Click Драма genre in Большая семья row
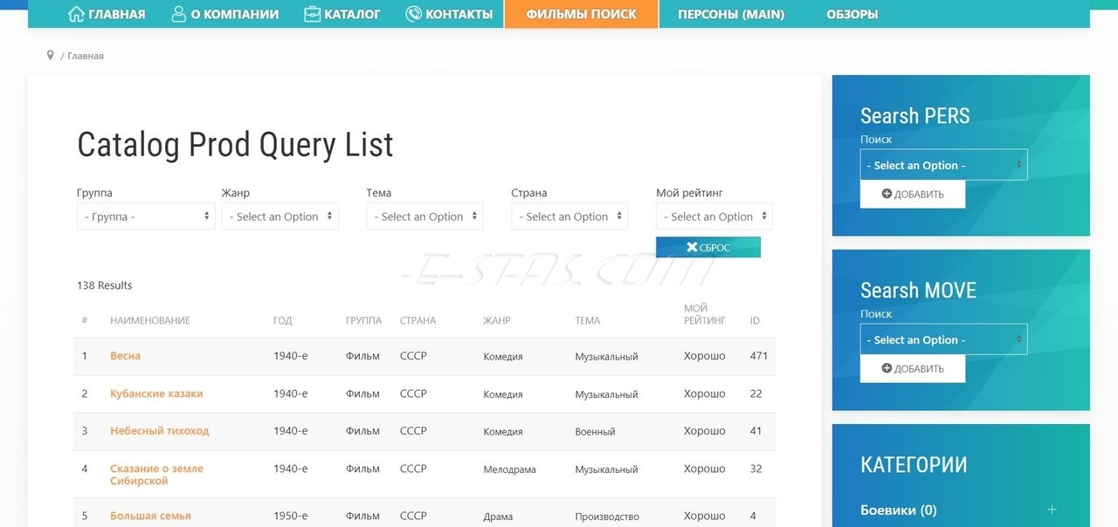1118x527 pixels. click(x=498, y=517)
